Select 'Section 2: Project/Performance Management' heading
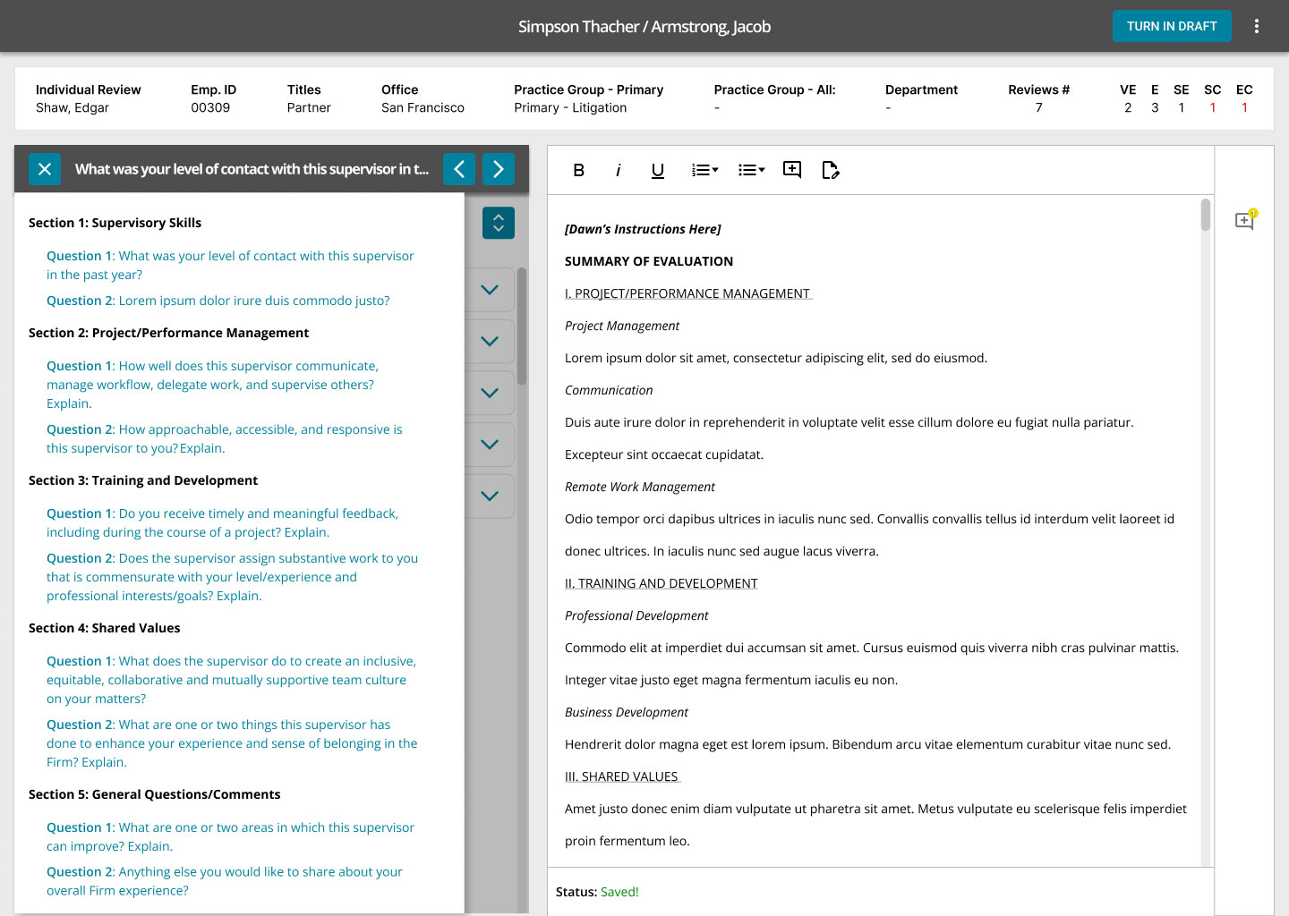The width and height of the screenshot is (1289, 916). (168, 333)
